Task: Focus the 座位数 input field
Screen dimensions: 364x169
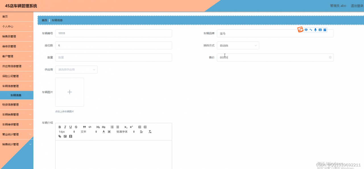Action: 113,45
